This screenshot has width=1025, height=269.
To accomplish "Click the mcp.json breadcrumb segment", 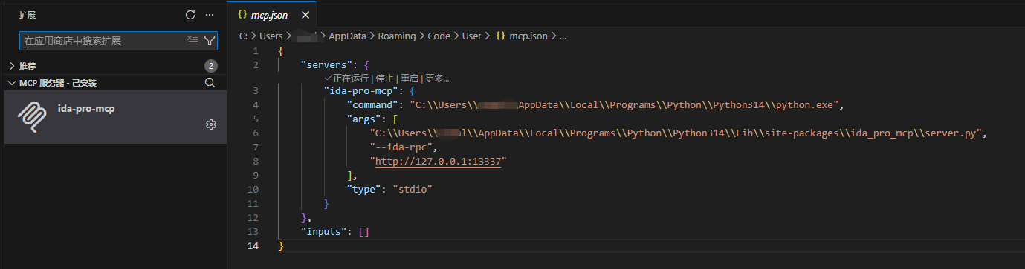I will [522, 36].
